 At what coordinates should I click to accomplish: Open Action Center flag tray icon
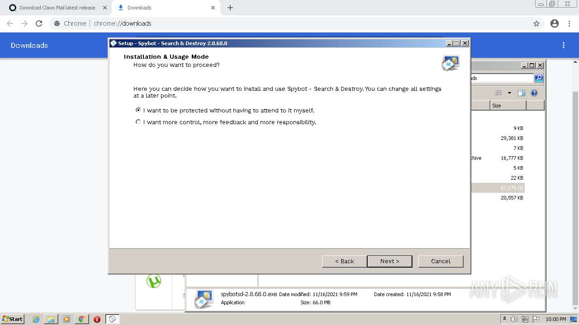[536, 319]
